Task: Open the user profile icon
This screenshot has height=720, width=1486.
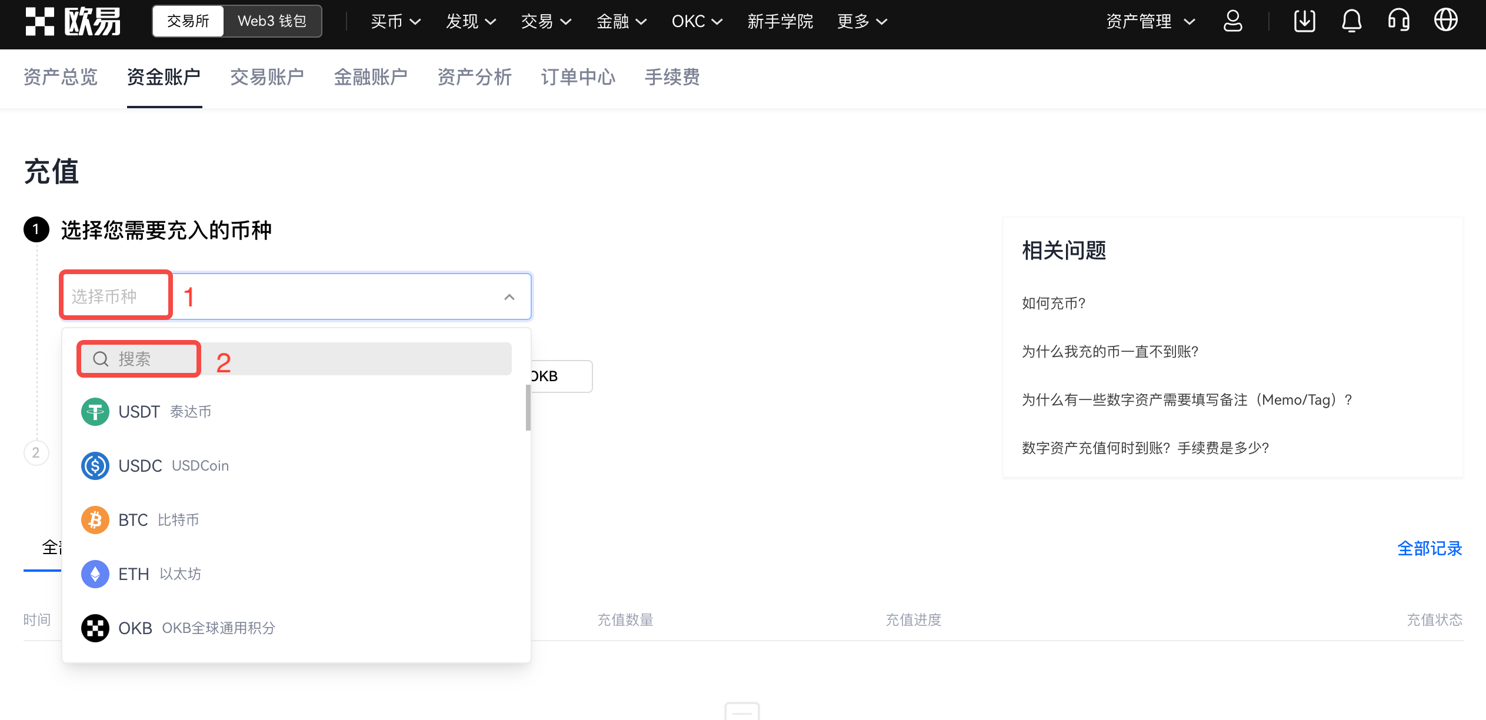Action: point(1232,21)
